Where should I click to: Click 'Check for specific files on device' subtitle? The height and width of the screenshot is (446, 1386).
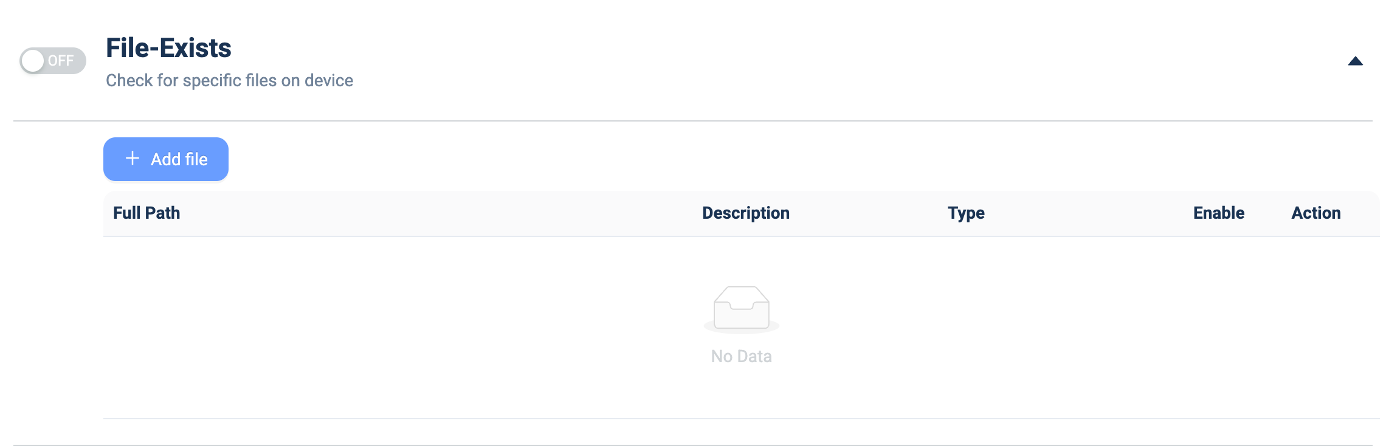click(x=229, y=80)
